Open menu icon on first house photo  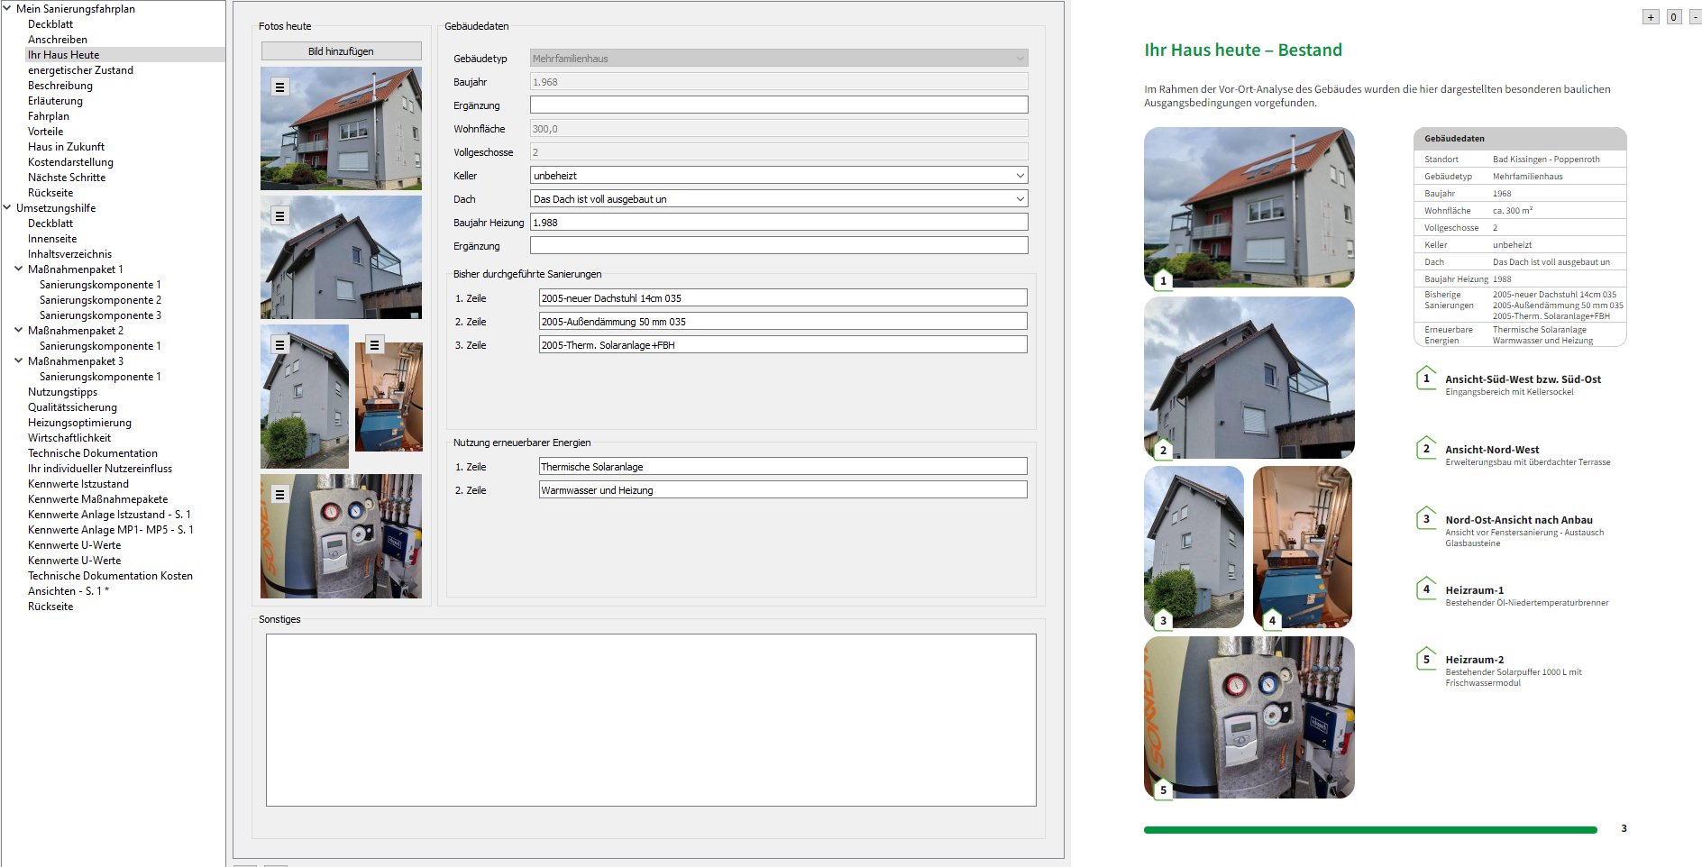click(279, 87)
